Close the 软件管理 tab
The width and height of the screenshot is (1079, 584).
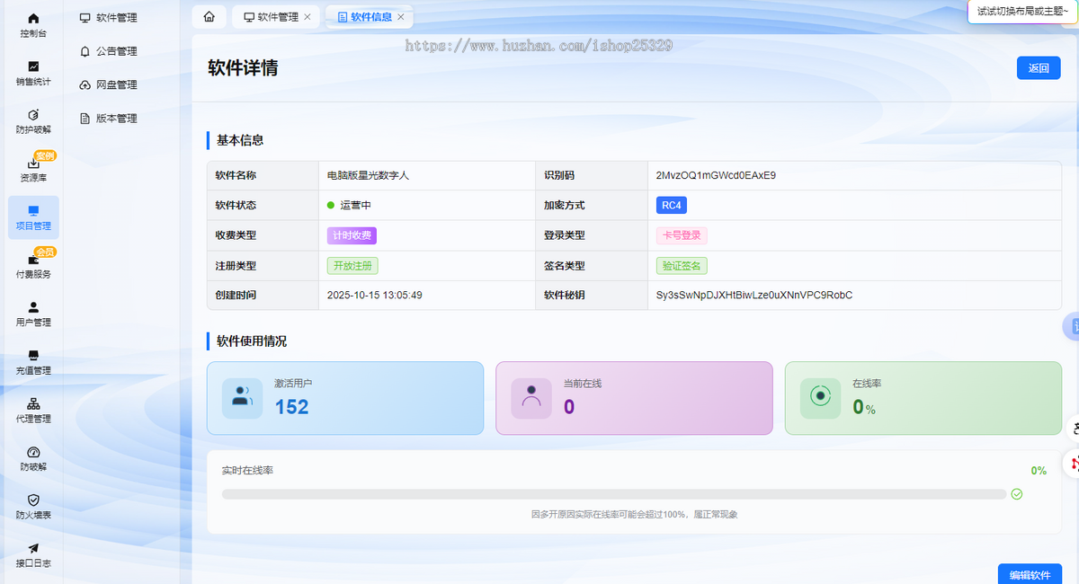(x=308, y=17)
